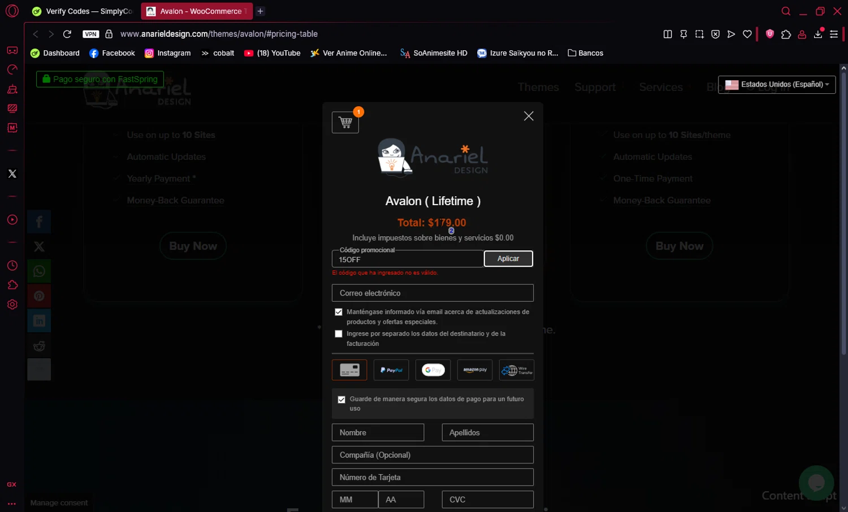Click the left plan Buy Now button
Screen dimensions: 848x512
pyautogui.click(x=193, y=246)
